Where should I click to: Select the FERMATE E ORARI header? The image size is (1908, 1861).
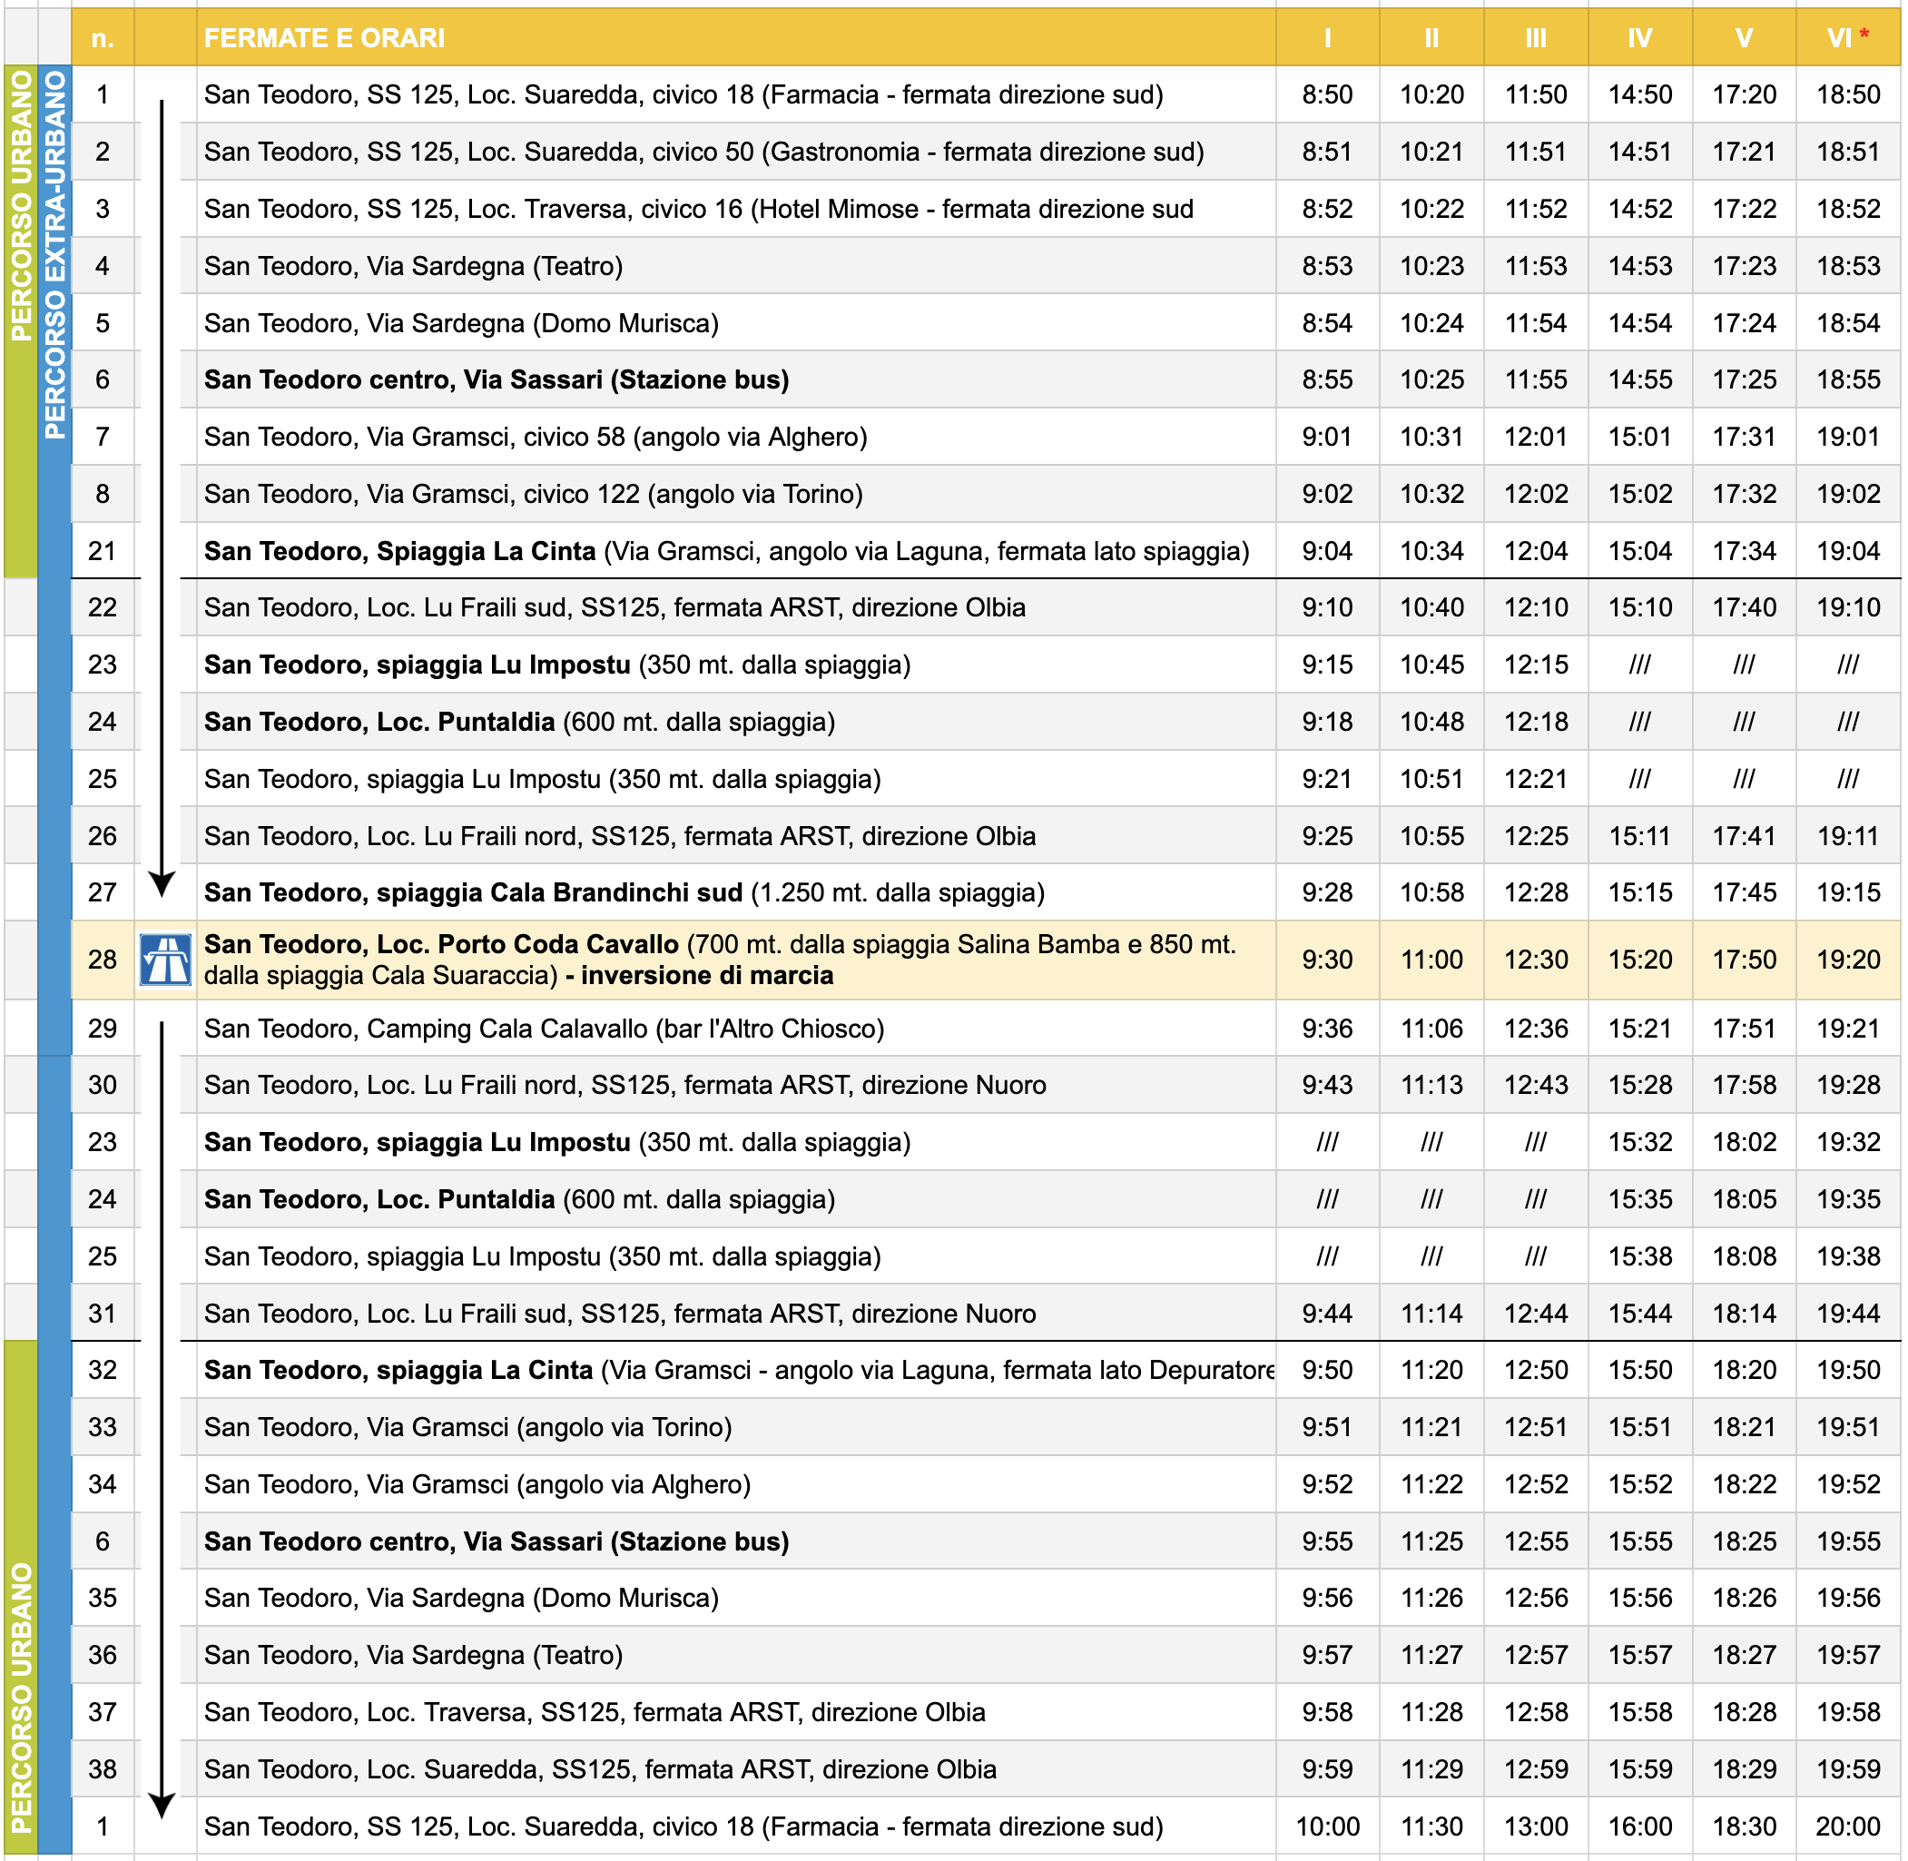click(325, 38)
